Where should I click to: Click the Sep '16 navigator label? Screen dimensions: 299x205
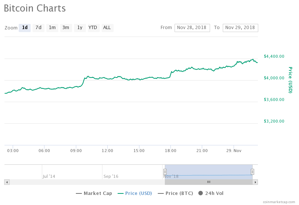[x=111, y=176]
